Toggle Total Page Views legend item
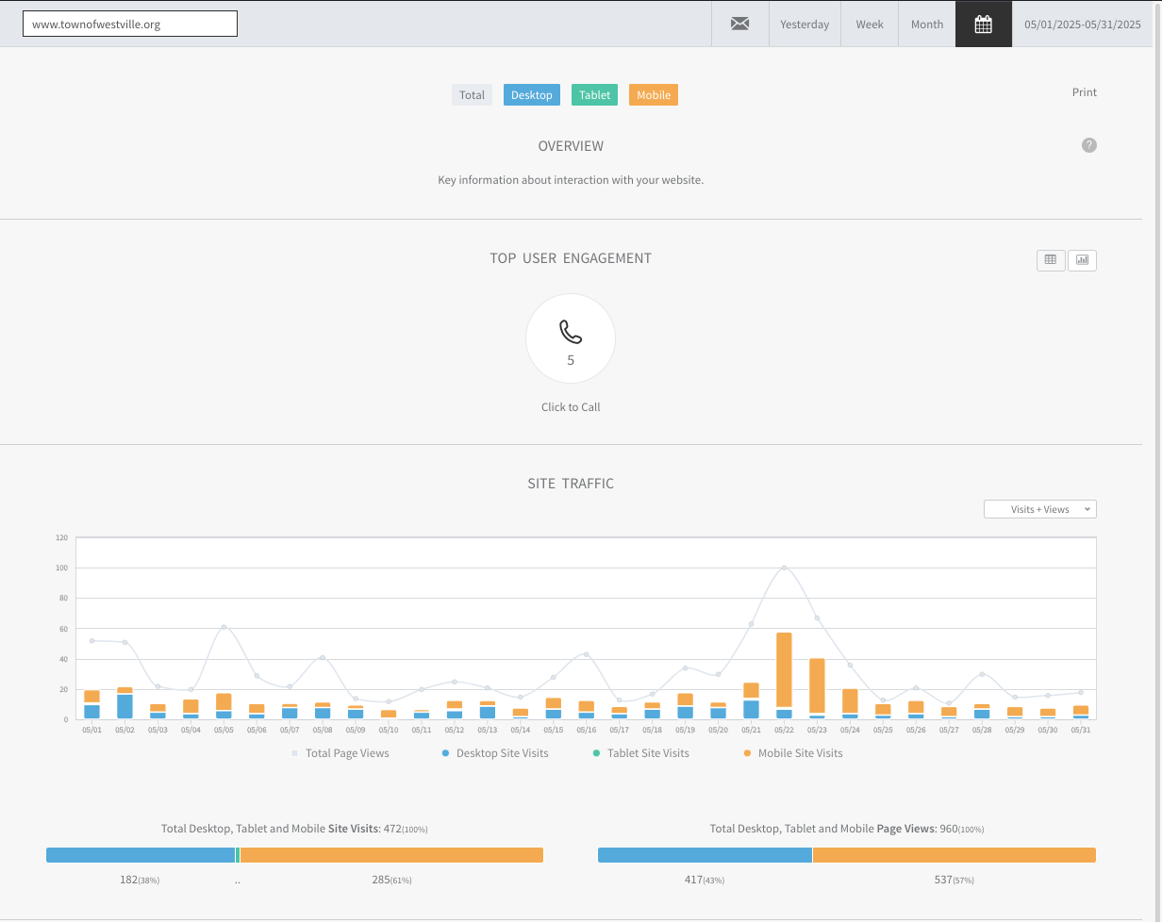 pos(346,753)
